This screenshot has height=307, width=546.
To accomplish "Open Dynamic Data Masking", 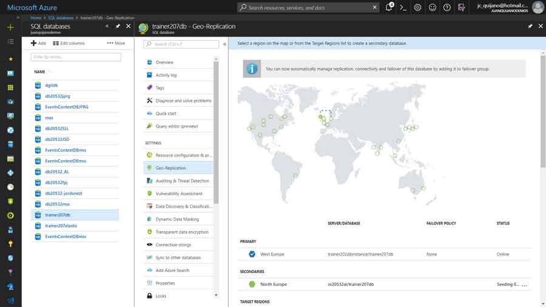I will coord(178,219).
